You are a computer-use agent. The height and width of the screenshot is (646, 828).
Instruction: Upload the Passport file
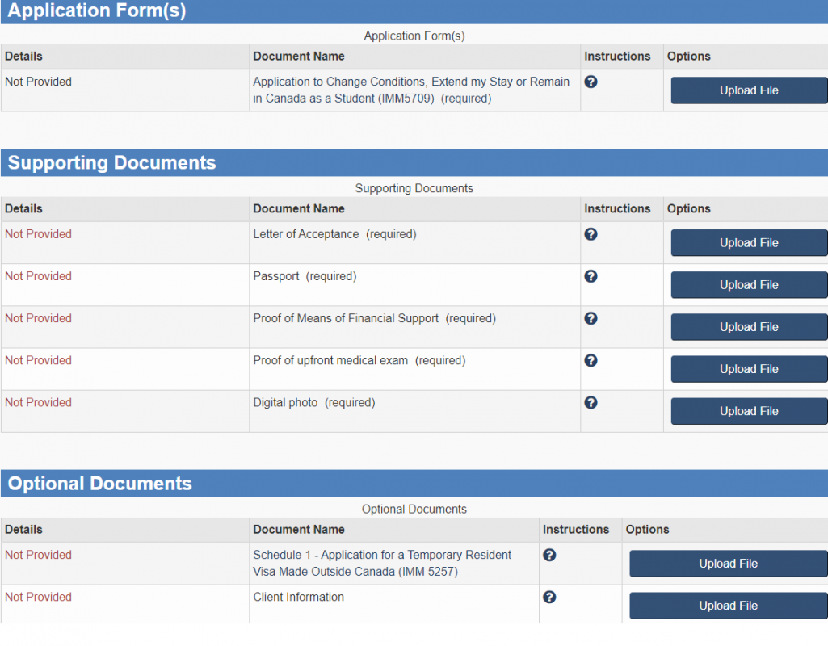tap(748, 284)
